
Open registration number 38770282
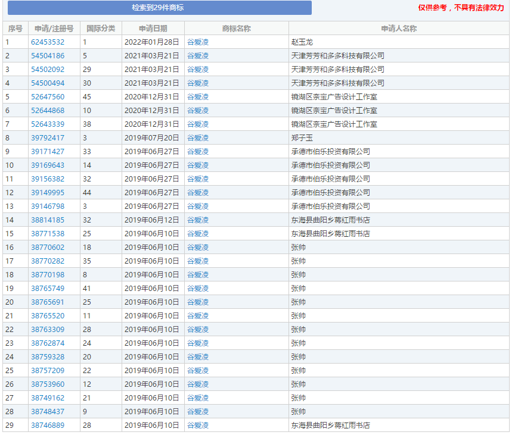(x=48, y=261)
